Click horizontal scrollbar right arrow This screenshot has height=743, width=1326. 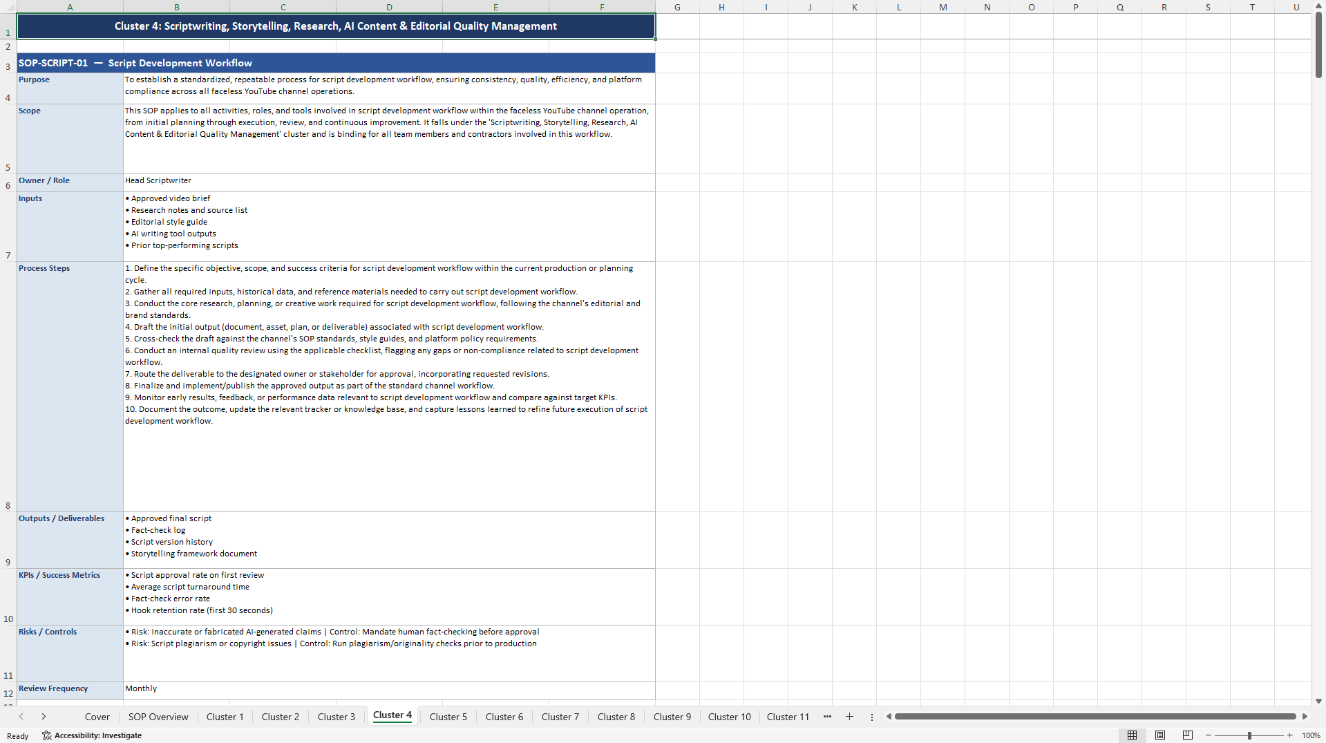[1305, 717]
